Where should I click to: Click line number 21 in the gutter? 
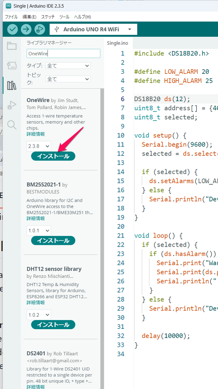click(121, 236)
